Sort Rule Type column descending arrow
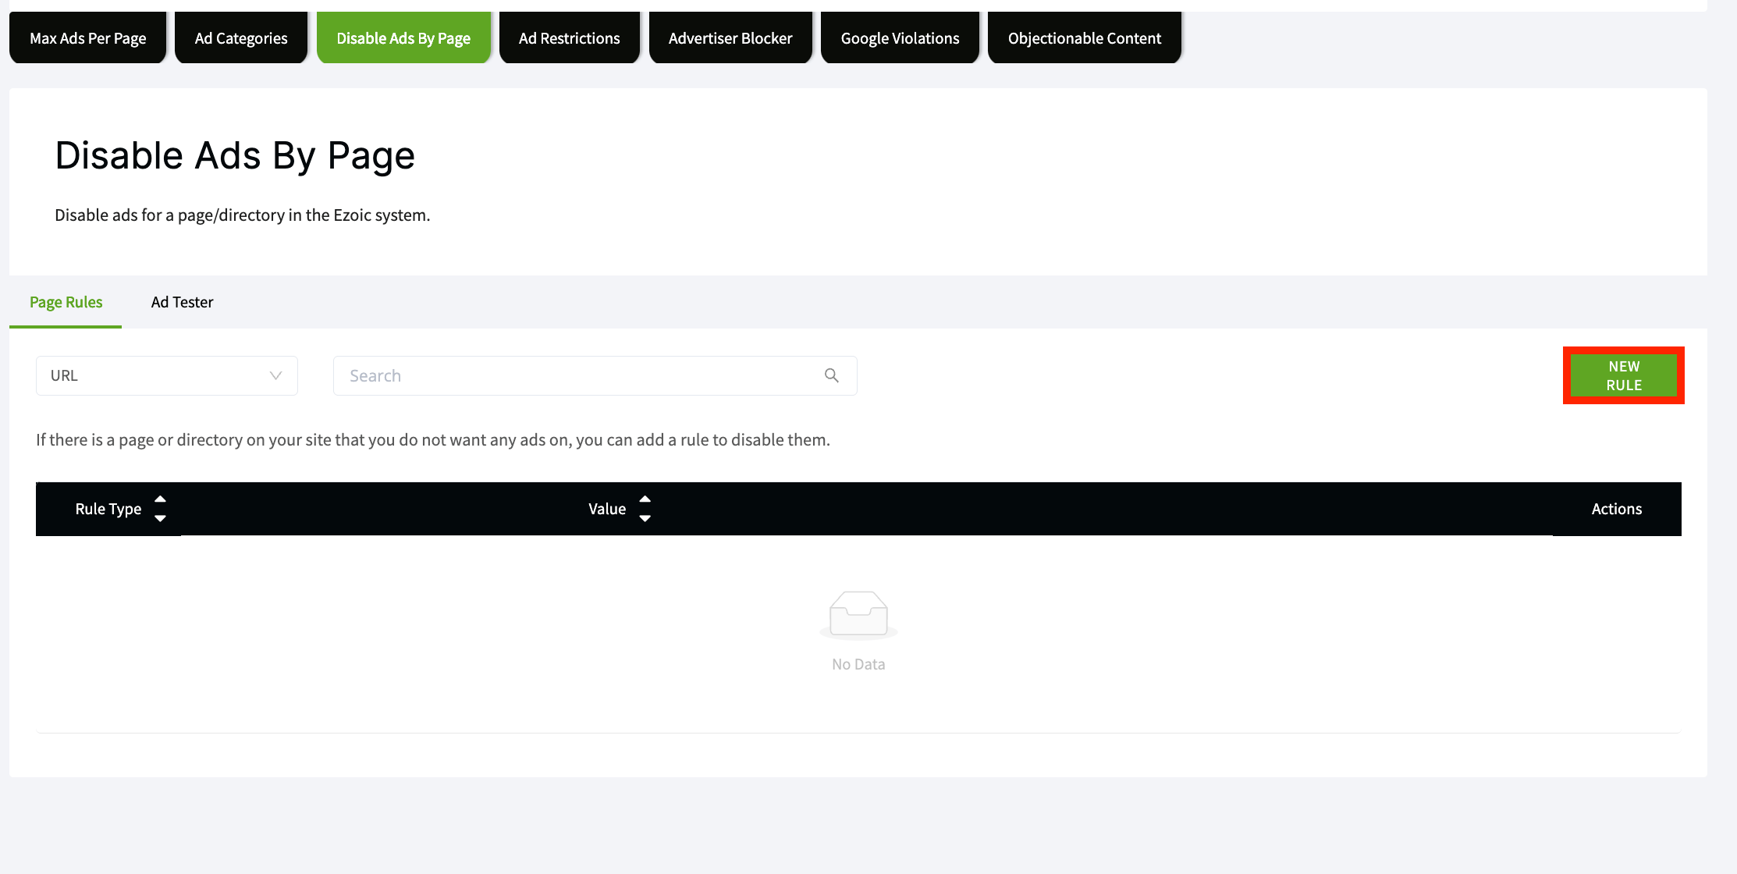1737x874 pixels. tap(160, 518)
